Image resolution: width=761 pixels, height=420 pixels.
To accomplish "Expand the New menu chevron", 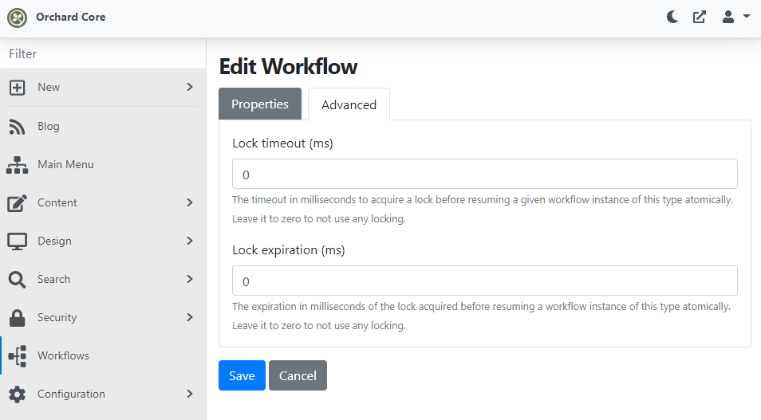I will pos(190,87).
